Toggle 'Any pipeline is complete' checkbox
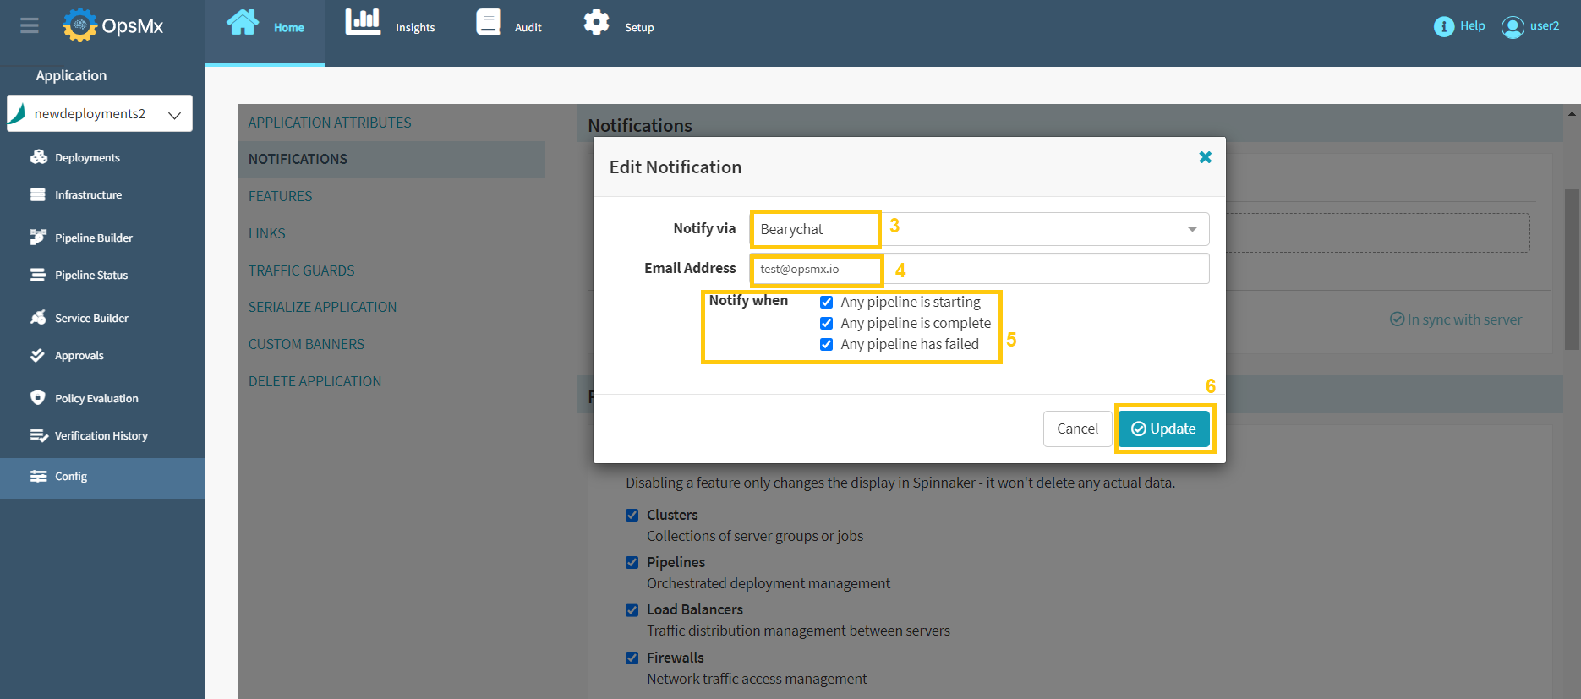Viewport: 1581px width, 699px height. (x=827, y=324)
